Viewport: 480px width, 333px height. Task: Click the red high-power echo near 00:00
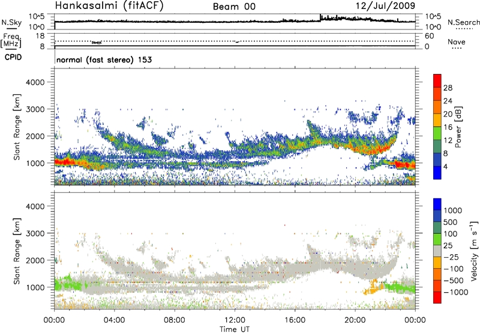(x=64, y=162)
